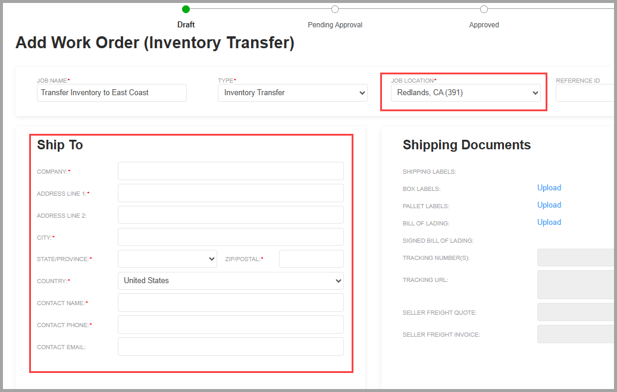The image size is (617, 392).
Task: Click the Shipping Labels label text
Action: [430, 171]
